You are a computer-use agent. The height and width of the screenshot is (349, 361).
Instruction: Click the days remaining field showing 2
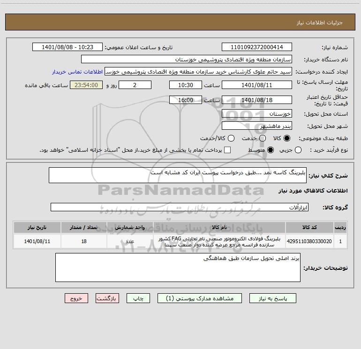135,85
